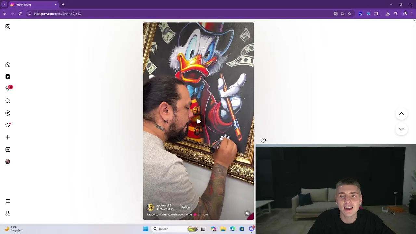Open browser Downloads
Image resolution: width=416 pixels, height=234 pixels.
tap(388, 14)
